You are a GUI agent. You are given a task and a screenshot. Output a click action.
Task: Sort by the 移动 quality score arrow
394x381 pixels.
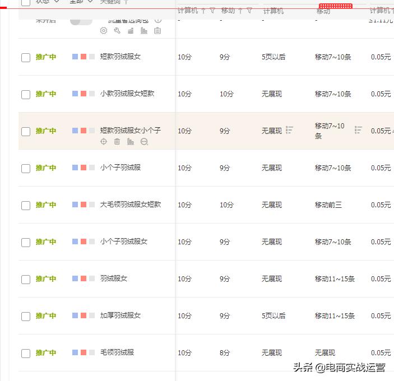coord(240,11)
